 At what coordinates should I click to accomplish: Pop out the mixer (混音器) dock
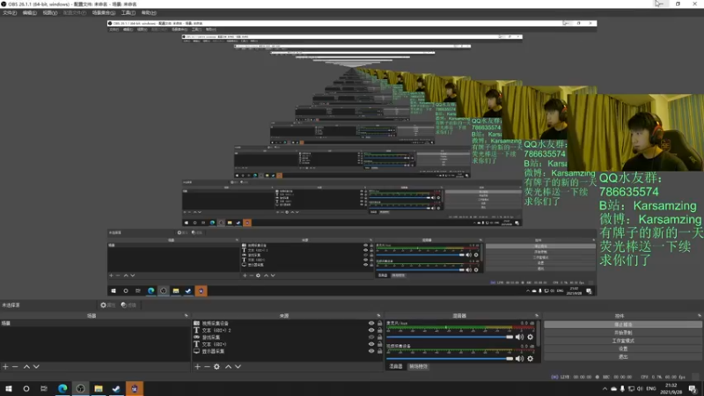pyautogui.click(x=537, y=316)
